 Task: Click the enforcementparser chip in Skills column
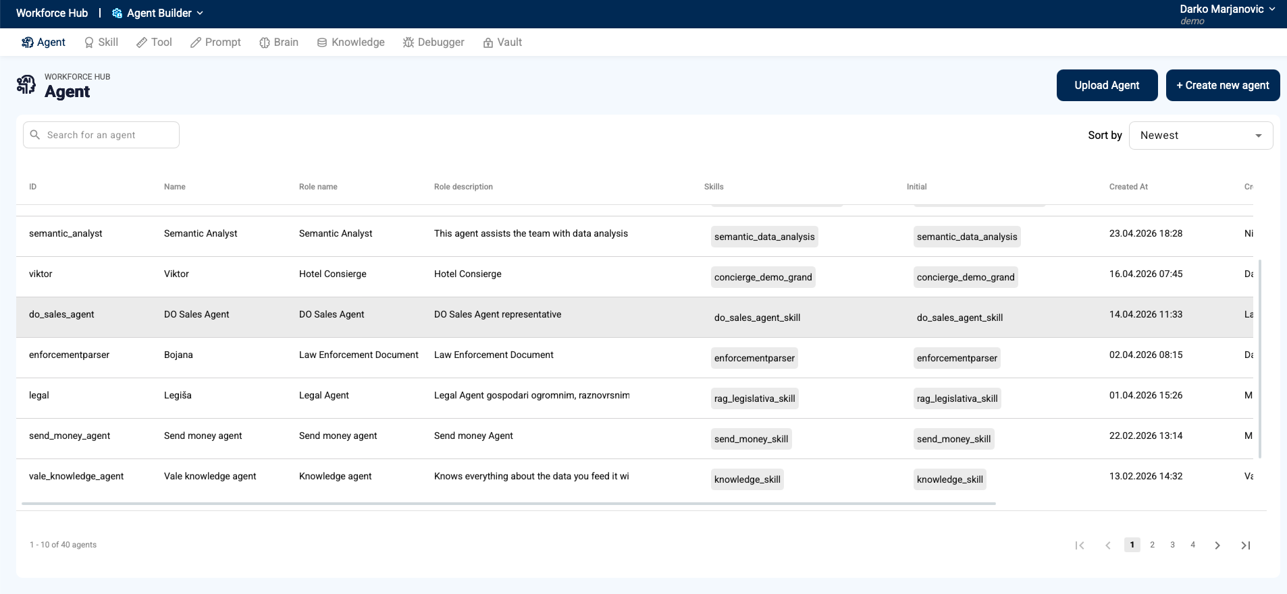pyautogui.click(x=754, y=358)
